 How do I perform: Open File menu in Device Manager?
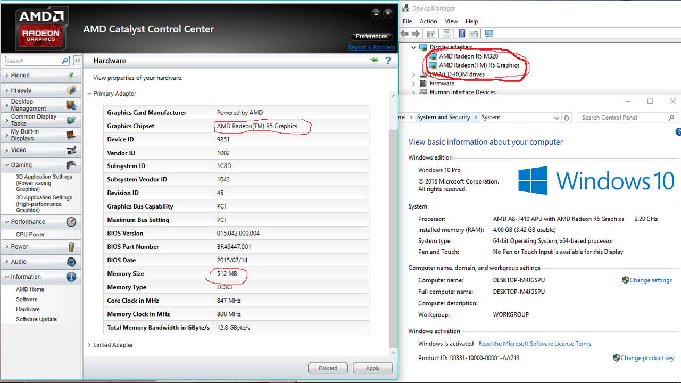pyautogui.click(x=408, y=21)
